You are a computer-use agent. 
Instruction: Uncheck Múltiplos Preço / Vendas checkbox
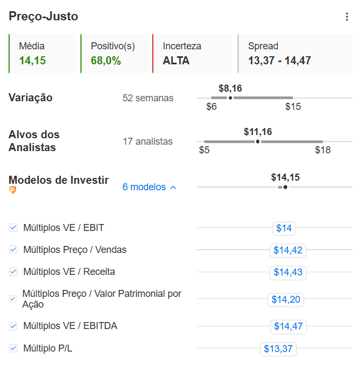coord(13,250)
